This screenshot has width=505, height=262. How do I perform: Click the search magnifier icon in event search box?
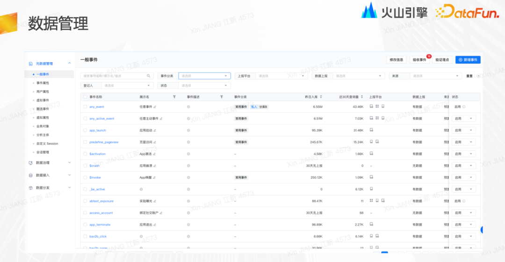[x=149, y=76]
